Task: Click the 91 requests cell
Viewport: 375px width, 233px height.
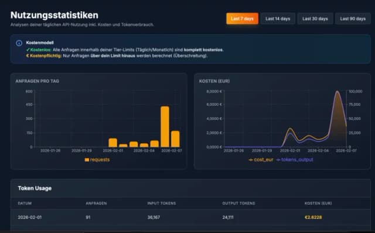Action: [88, 217]
